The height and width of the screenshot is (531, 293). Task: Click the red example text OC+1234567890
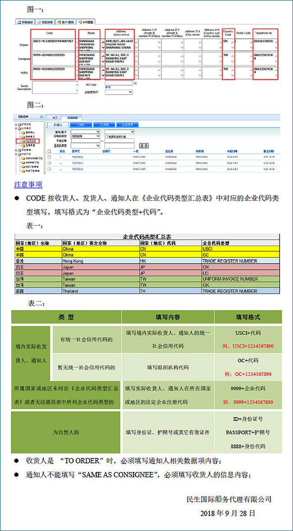[x=248, y=374]
